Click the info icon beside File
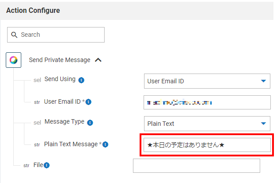277x183 pixels. tap(47, 165)
